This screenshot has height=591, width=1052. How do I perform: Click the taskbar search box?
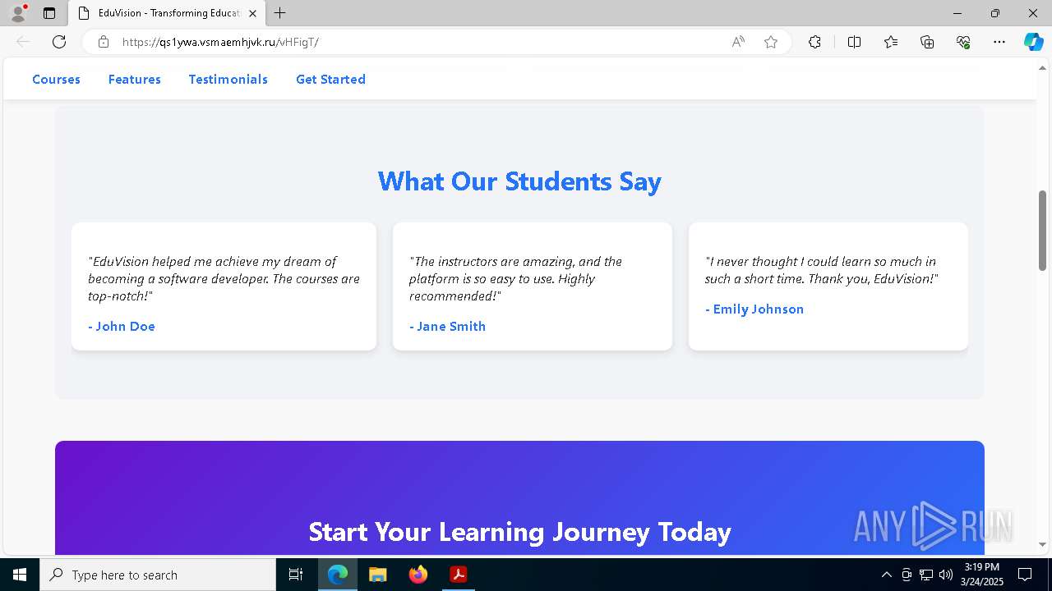158,575
